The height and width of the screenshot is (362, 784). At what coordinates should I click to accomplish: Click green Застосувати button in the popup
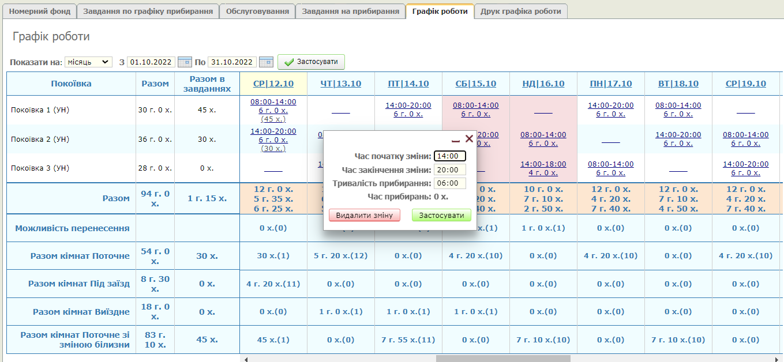[441, 215]
